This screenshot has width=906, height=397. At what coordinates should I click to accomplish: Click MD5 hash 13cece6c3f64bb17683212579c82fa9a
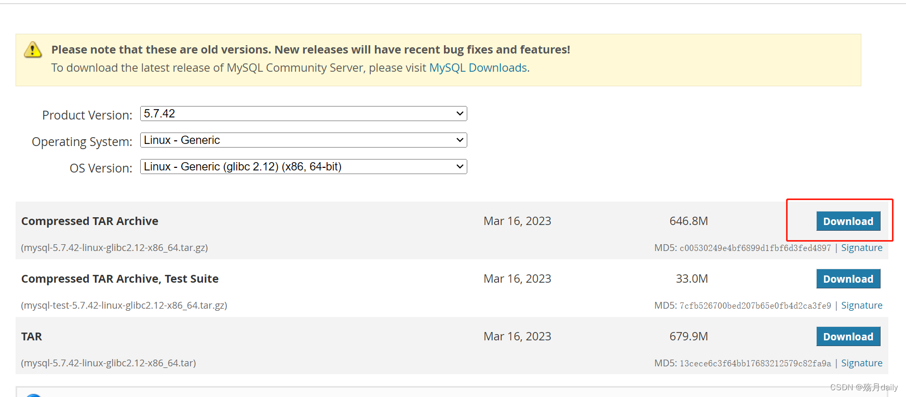tap(755, 364)
